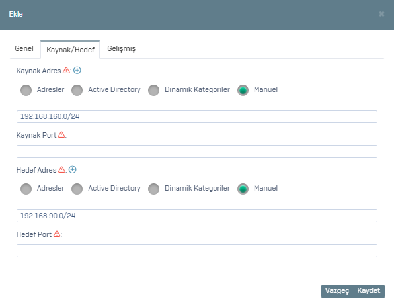
Task: Add a new Kaynak Adres with plus icon
Action: click(x=77, y=71)
